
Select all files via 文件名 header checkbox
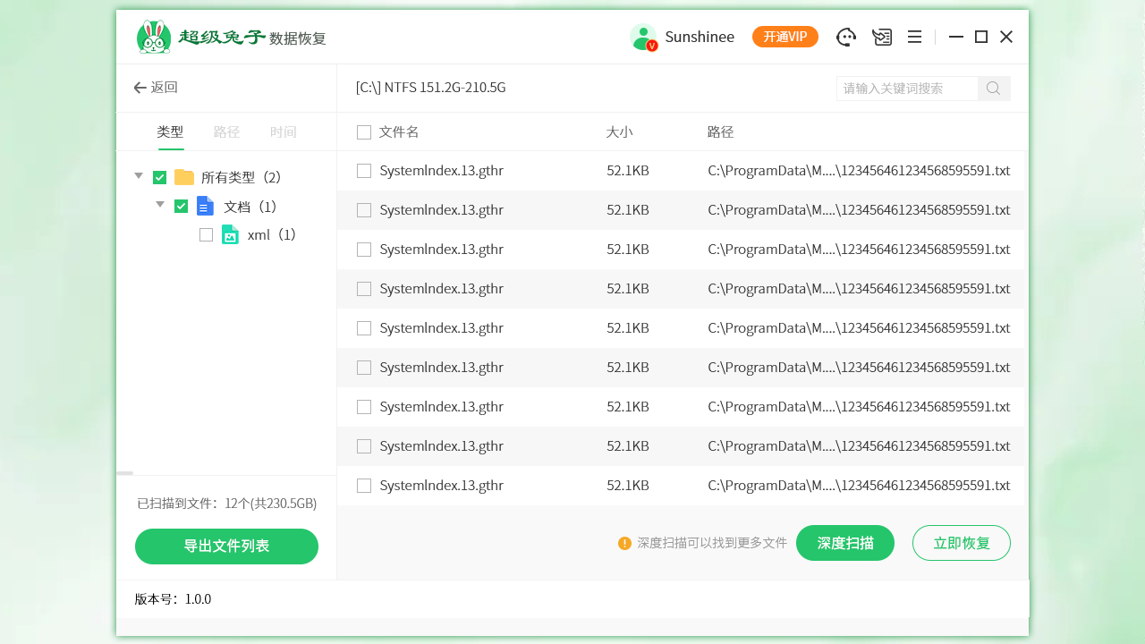point(364,132)
